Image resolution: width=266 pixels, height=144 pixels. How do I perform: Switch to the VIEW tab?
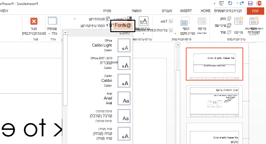(x=4, y=11)
